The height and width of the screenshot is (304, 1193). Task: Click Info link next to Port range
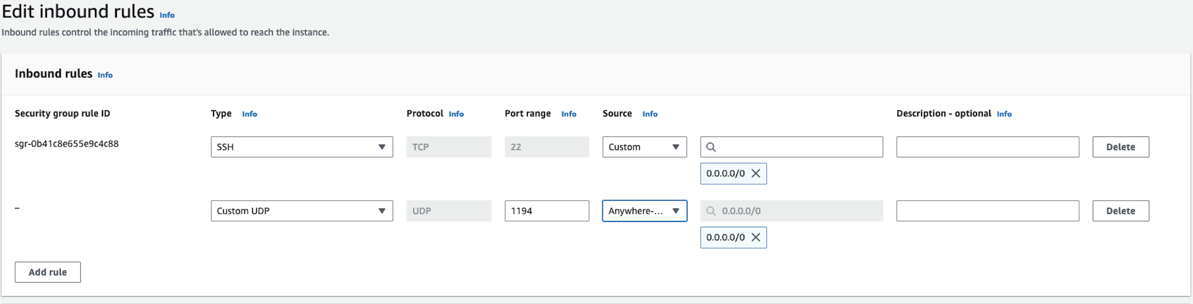click(x=568, y=114)
